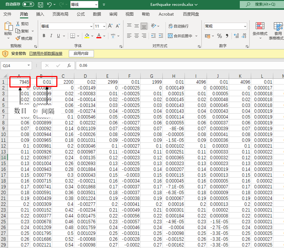Switch to the 数据 (Data) tab

[x=97, y=14]
